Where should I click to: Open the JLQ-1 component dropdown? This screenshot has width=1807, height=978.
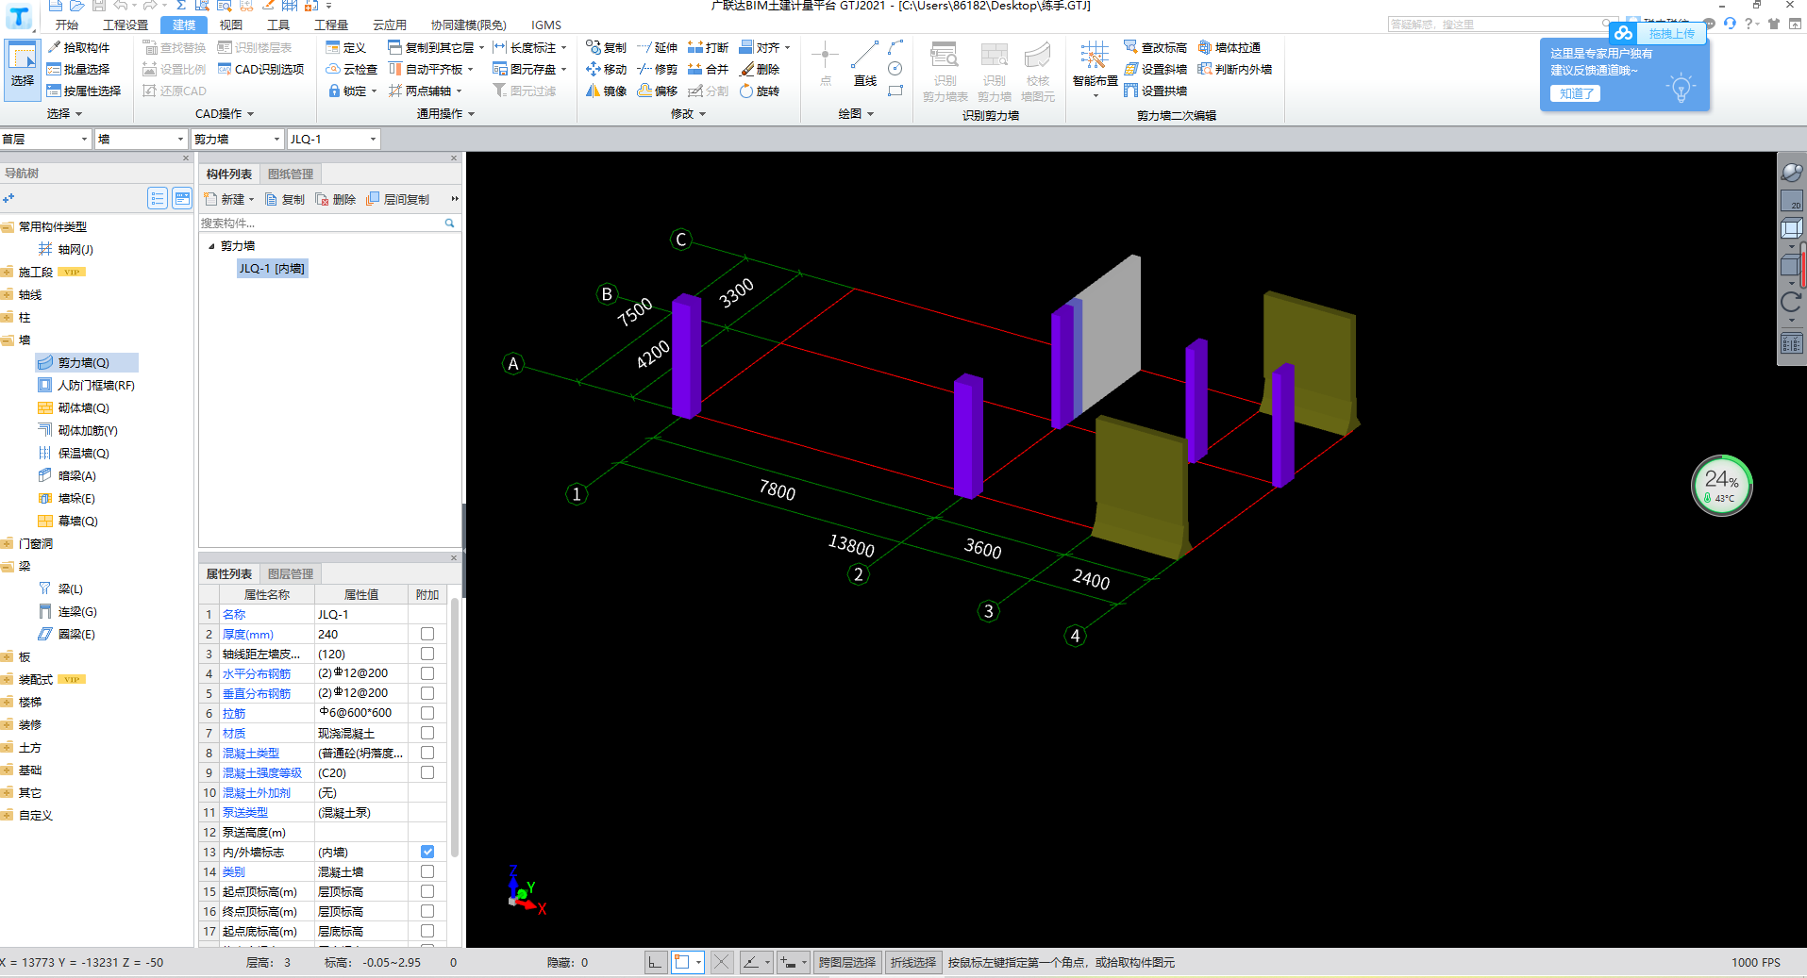(x=373, y=140)
